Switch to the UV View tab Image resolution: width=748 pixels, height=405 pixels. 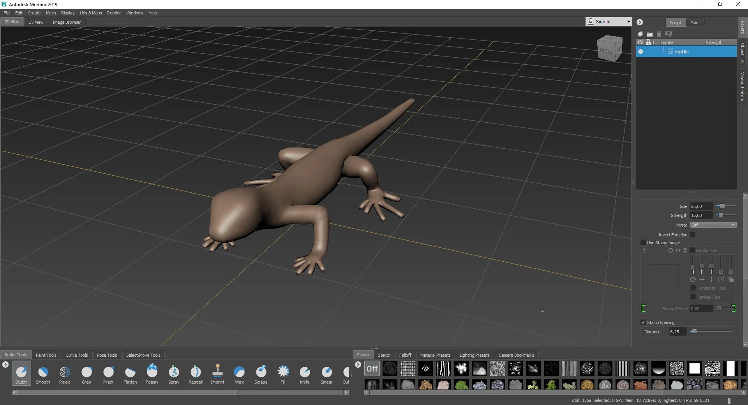36,22
